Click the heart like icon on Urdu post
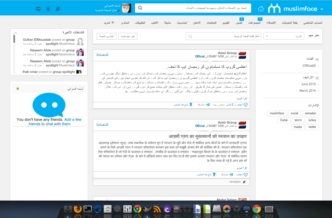332x218 pixels. click(x=246, y=105)
